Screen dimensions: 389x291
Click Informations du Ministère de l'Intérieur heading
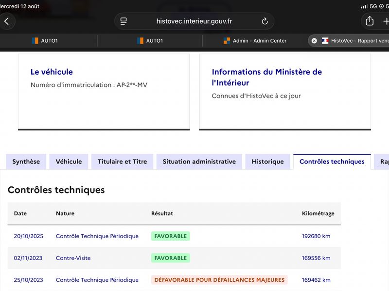point(266,77)
